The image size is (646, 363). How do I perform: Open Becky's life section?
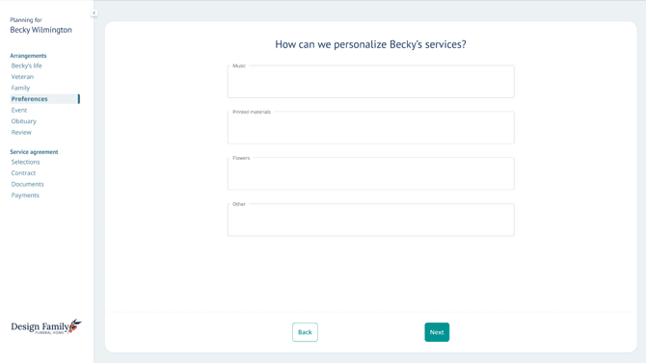(26, 65)
